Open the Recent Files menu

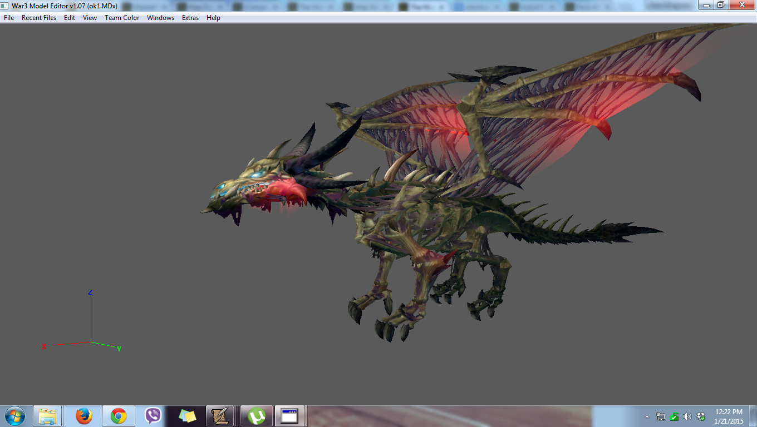pyautogui.click(x=39, y=18)
